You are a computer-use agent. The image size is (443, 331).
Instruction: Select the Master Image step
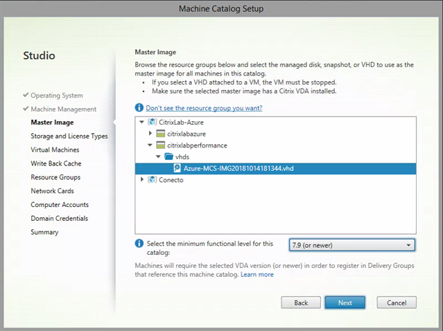pos(52,122)
